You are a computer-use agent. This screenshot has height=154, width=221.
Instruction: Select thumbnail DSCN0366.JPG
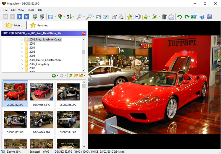point(68,94)
